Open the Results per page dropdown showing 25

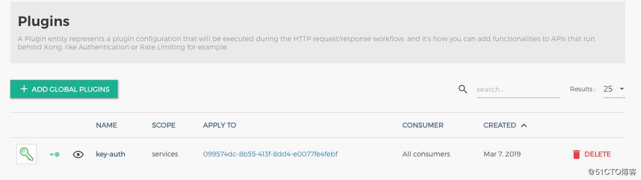(614, 89)
